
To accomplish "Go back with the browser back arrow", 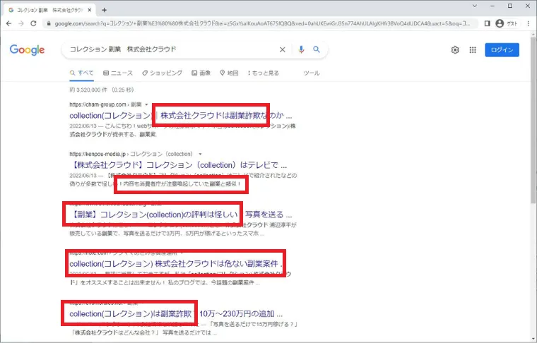I will [x=9, y=23].
